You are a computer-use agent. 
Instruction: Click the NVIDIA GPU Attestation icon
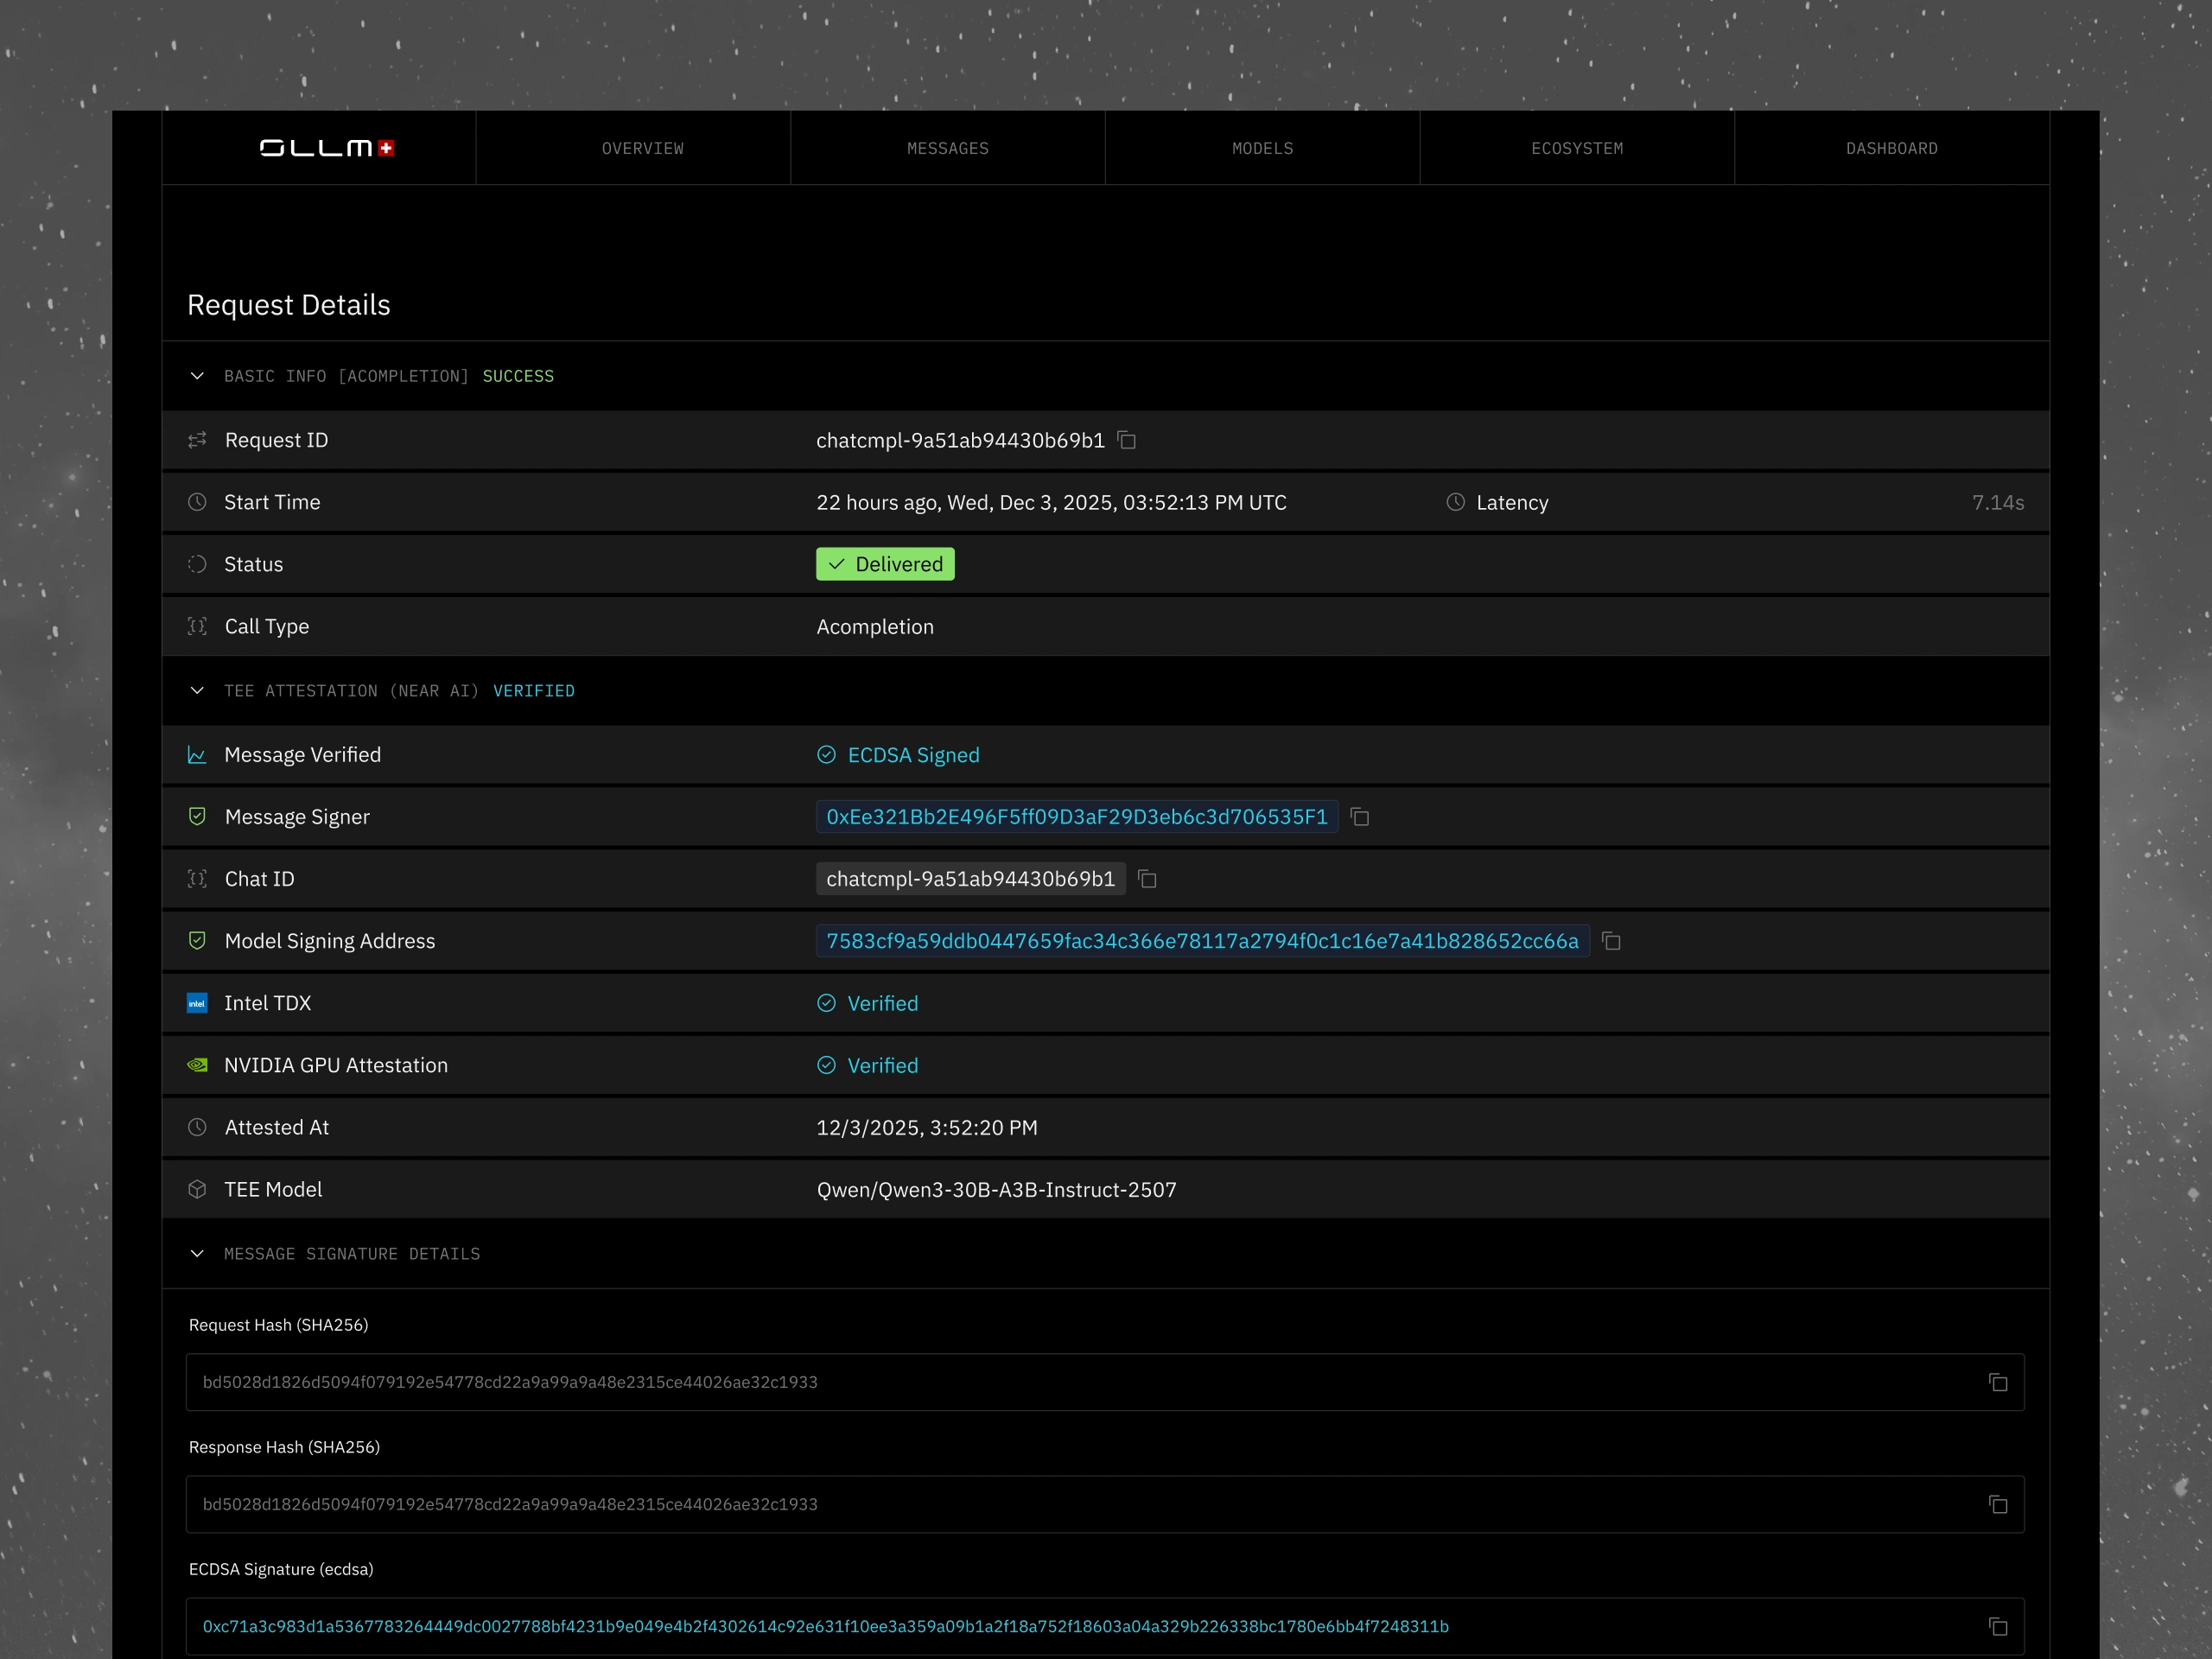(197, 1065)
